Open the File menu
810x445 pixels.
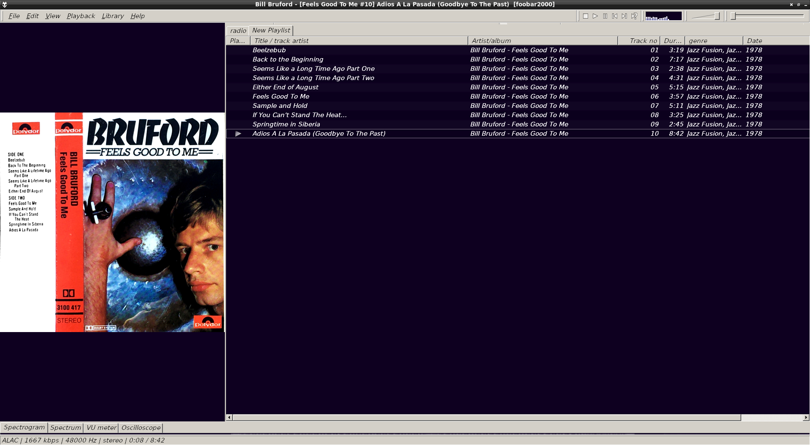(x=14, y=16)
